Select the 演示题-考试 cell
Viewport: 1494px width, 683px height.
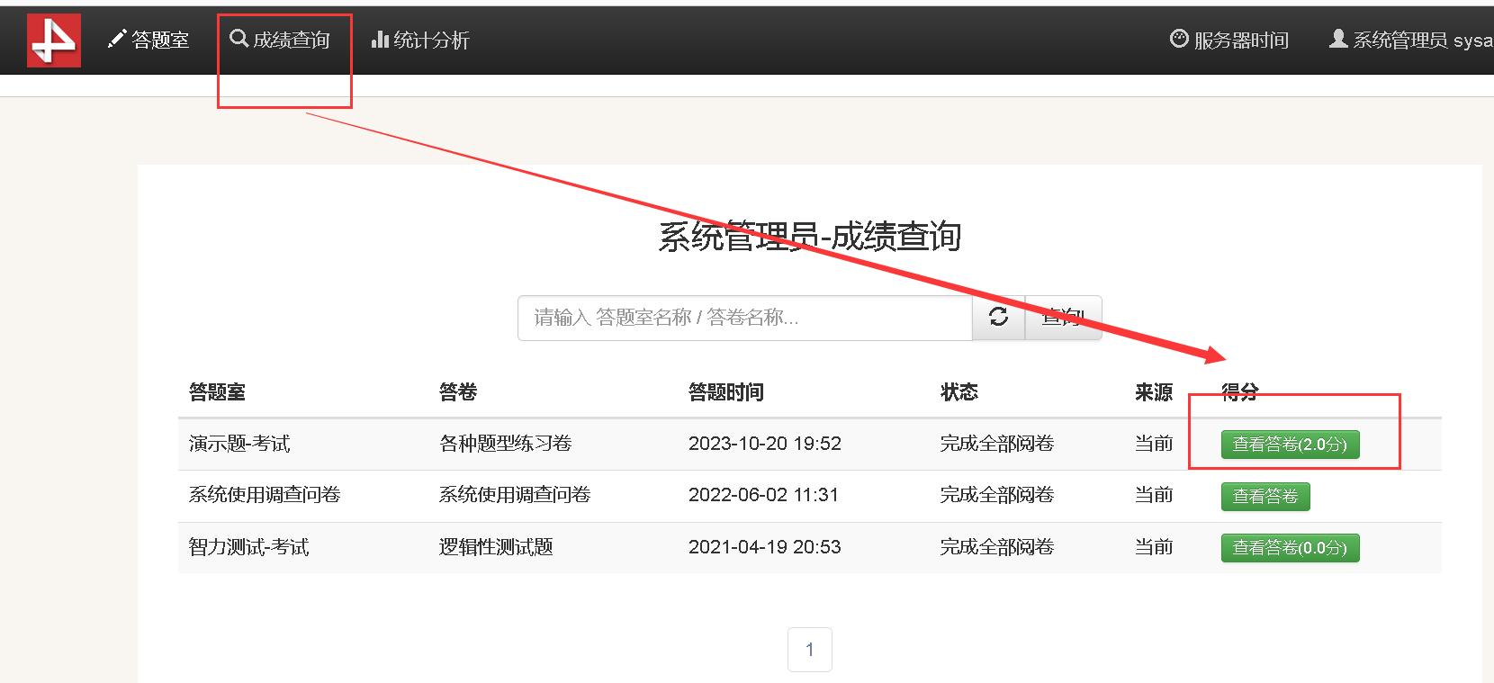pos(239,444)
